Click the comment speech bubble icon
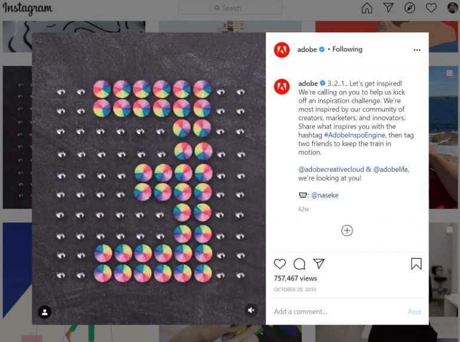The height and width of the screenshot is (342, 460). (x=299, y=264)
